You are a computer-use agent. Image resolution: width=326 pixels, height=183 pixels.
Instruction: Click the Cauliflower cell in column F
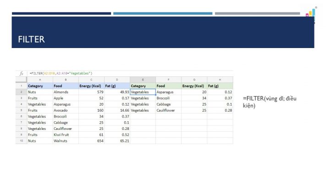pos(168,110)
